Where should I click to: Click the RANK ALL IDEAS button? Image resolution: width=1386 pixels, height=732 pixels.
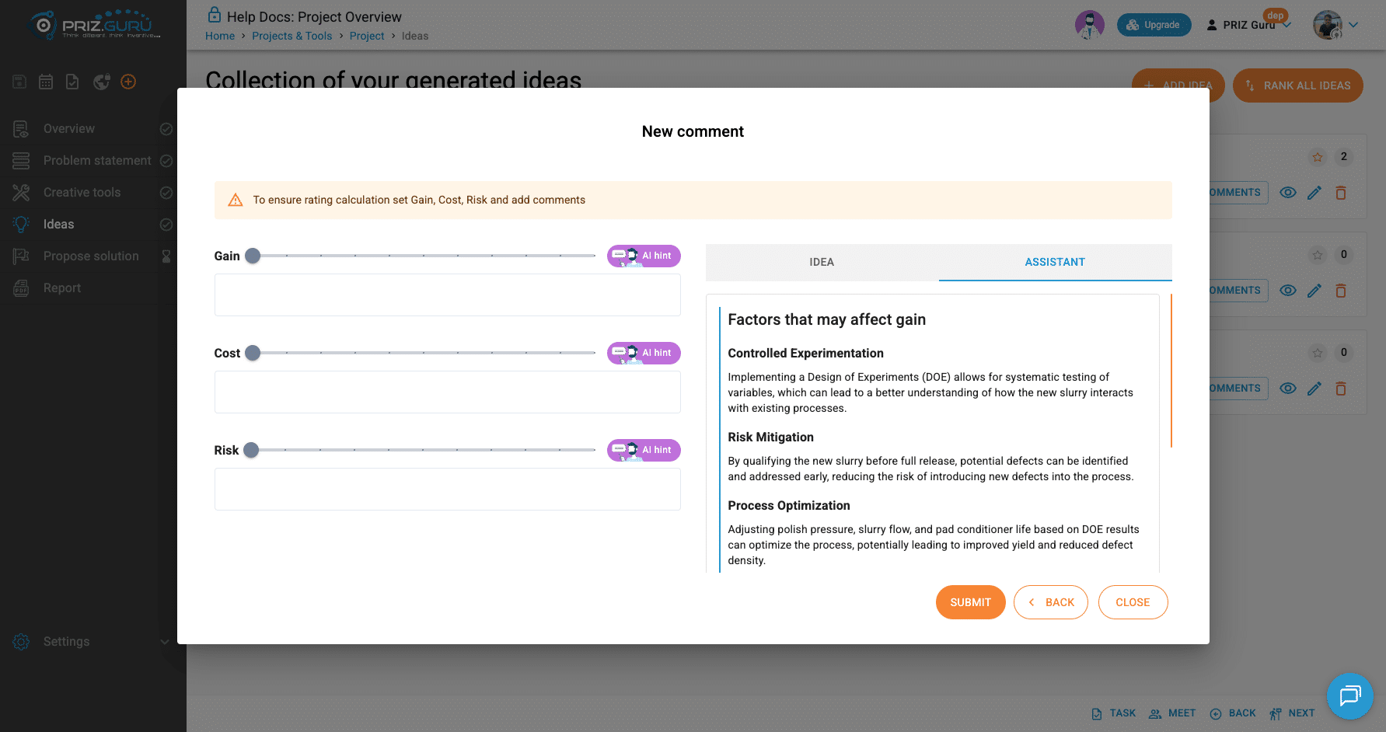[1298, 85]
